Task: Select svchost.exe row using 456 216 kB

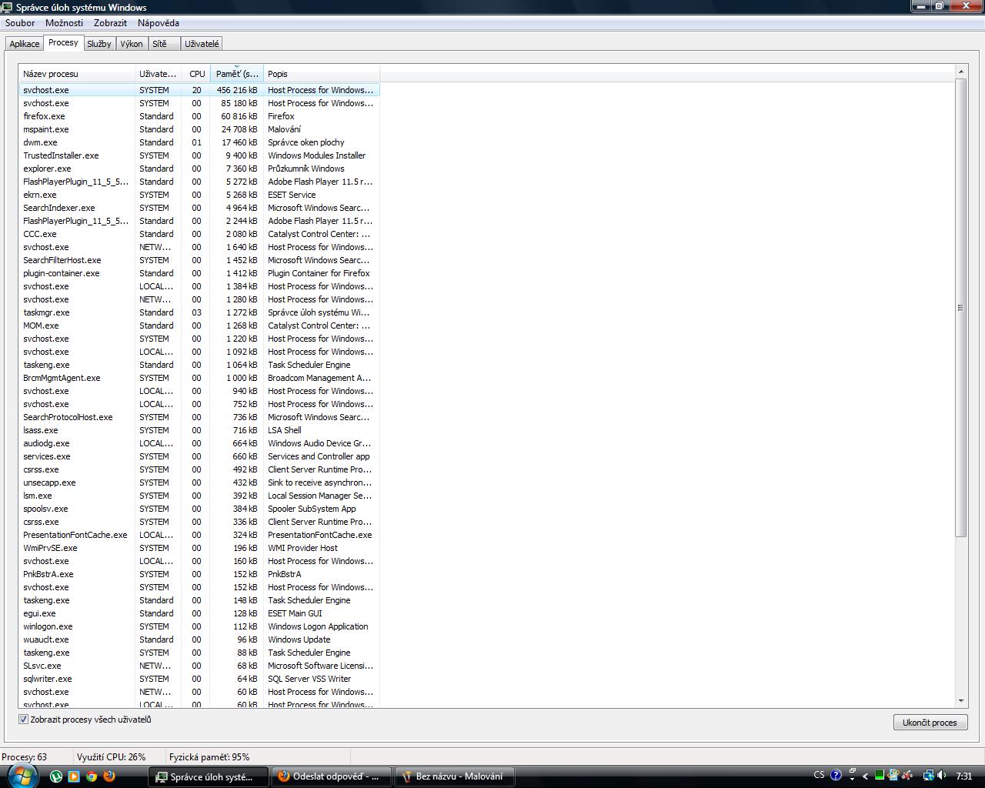Action: point(199,90)
